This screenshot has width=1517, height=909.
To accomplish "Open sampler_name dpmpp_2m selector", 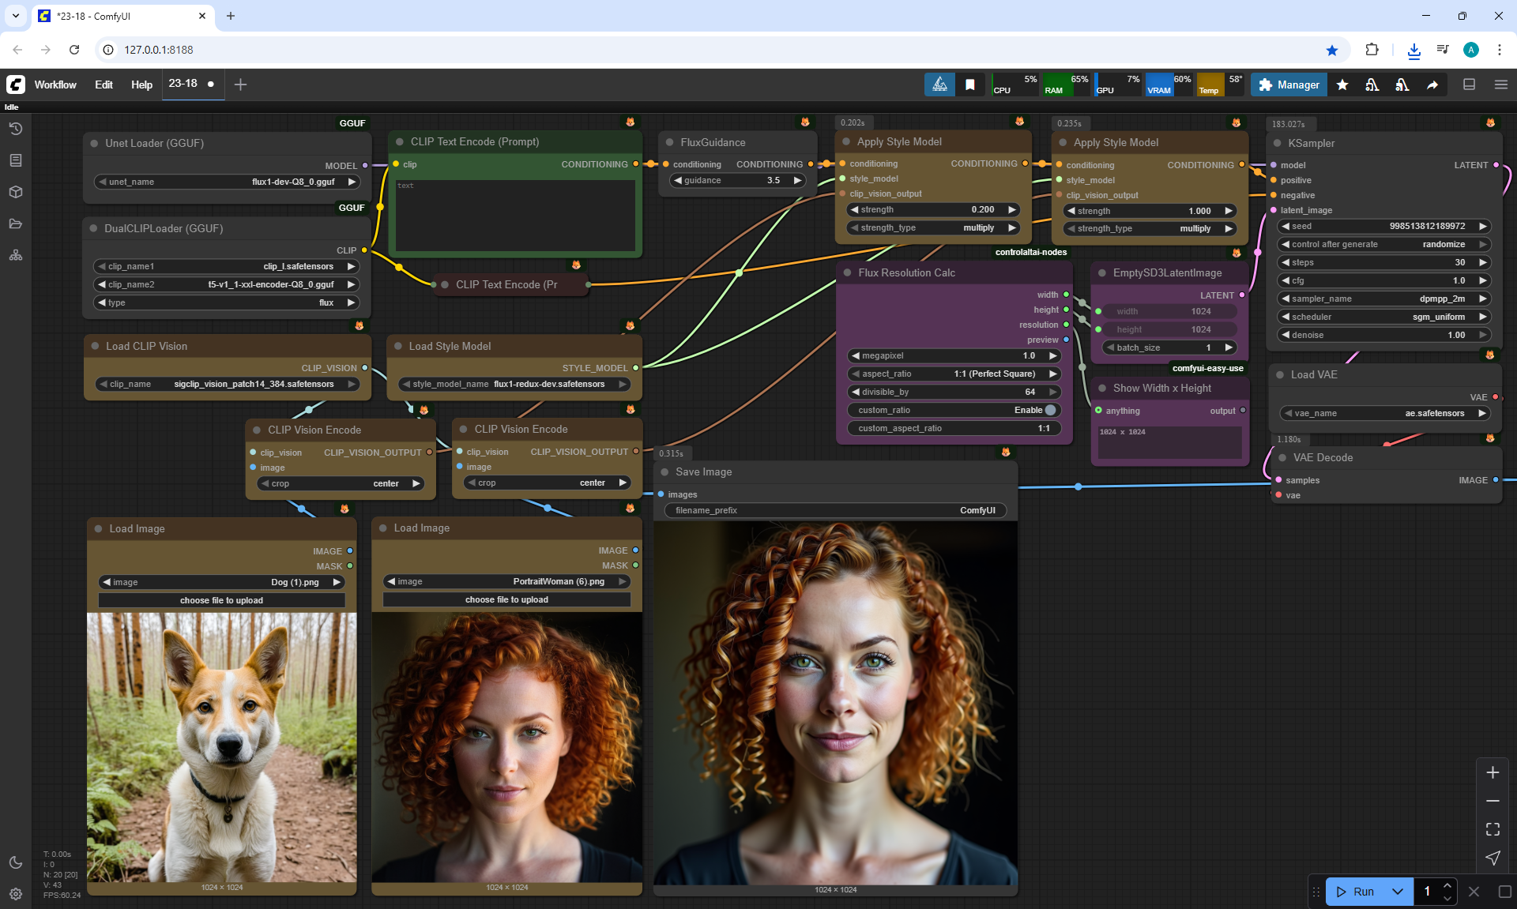I will 1383,299.
